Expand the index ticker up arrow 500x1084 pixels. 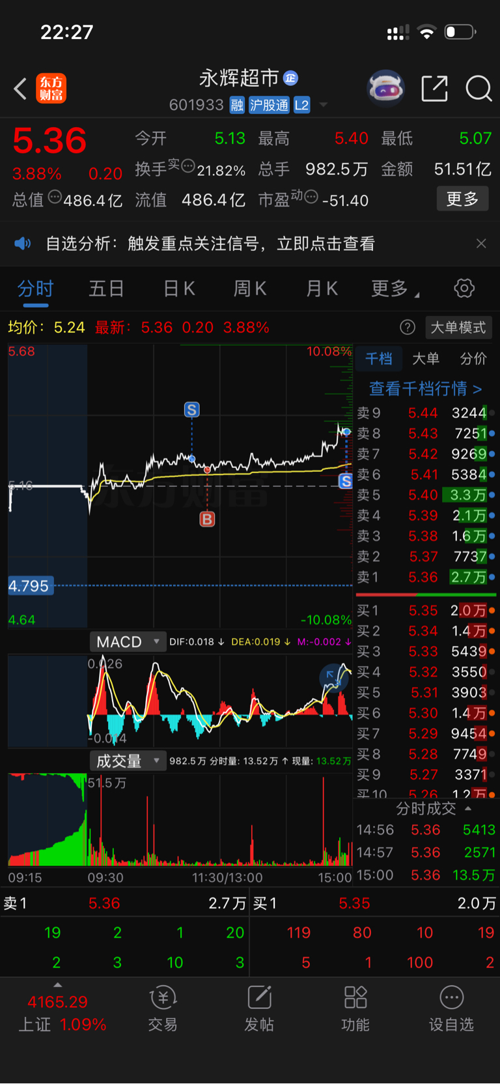point(57,985)
